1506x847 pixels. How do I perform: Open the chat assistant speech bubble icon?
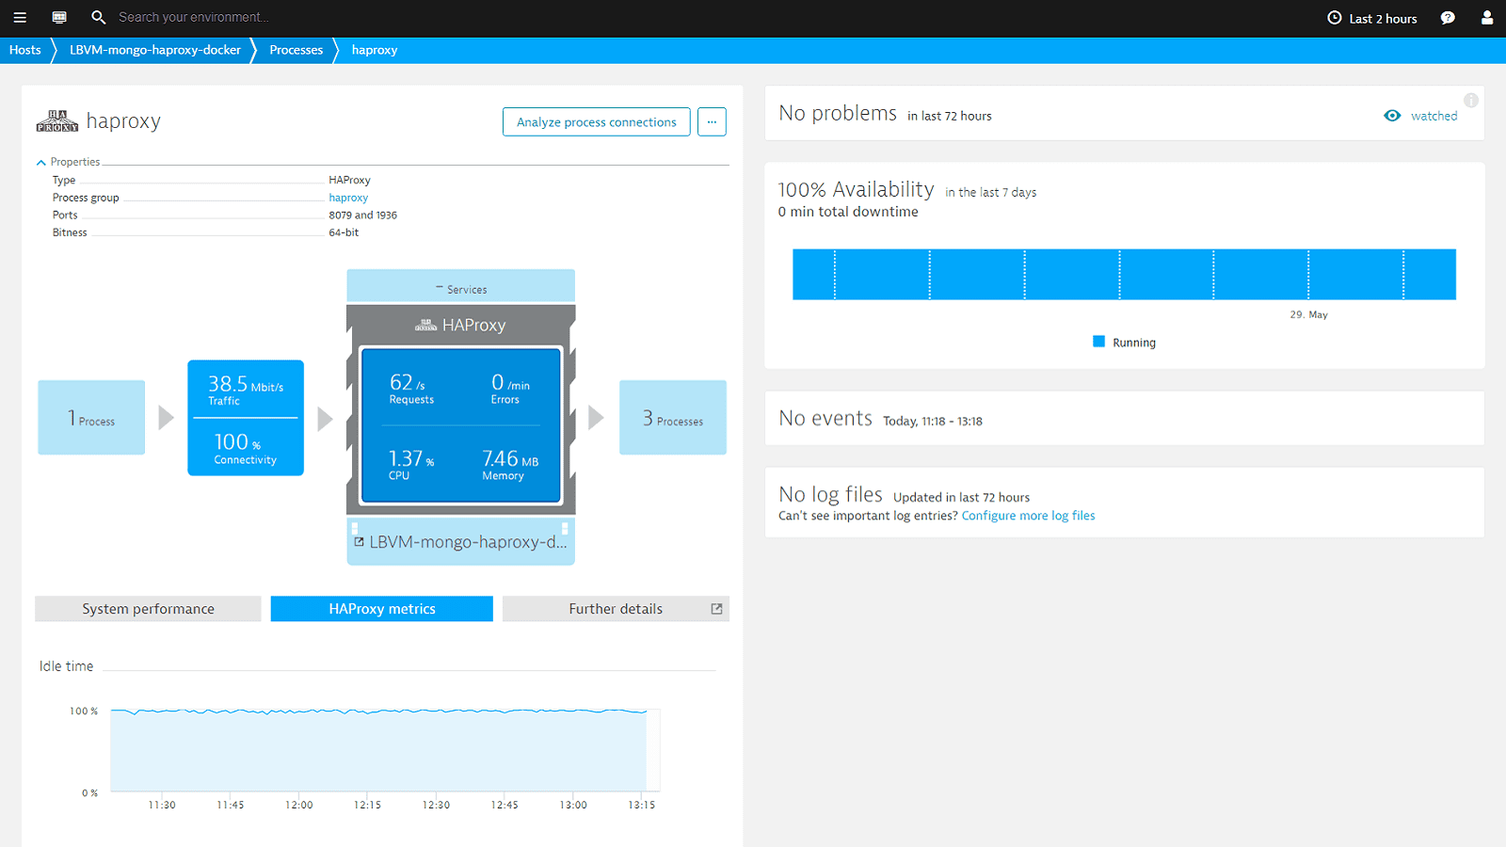click(1448, 18)
